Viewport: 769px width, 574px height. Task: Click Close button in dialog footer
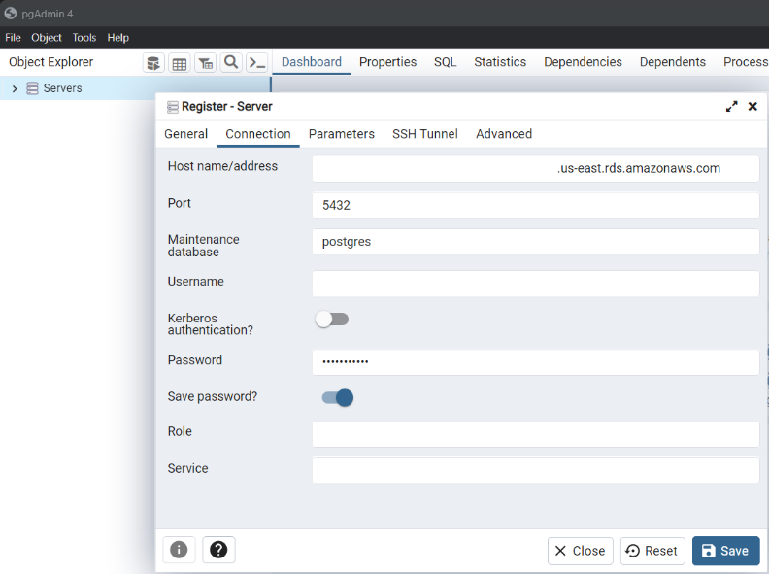[x=581, y=551]
